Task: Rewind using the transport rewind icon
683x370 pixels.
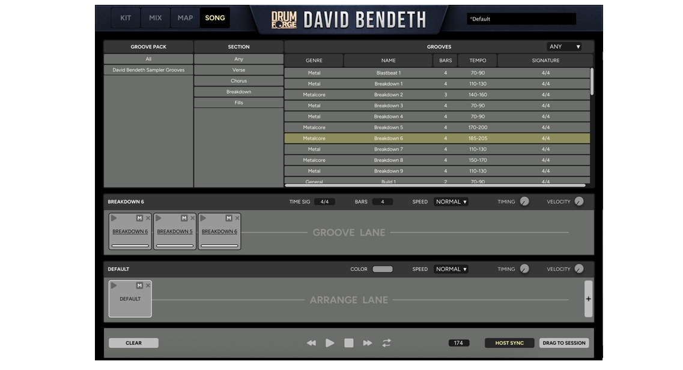Action: click(312, 343)
